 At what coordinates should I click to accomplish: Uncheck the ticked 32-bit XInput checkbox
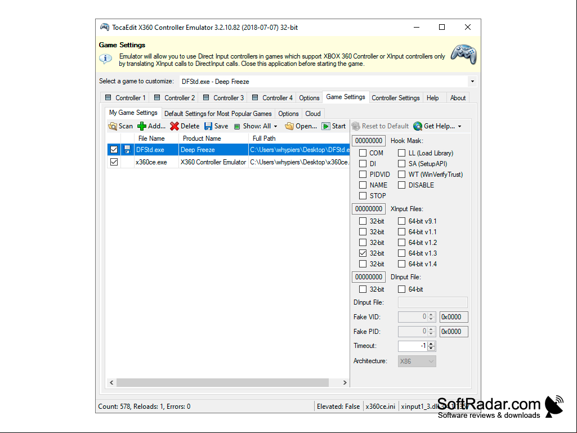click(x=363, y=253)
